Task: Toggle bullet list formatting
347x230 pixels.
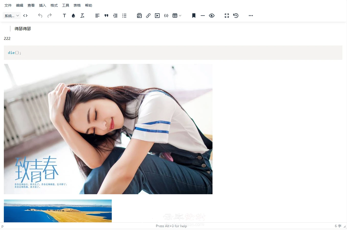Action: coord(124,16)
